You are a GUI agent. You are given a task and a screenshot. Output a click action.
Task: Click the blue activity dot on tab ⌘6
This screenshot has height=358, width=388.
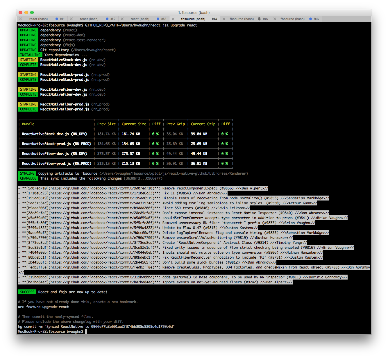tap(310, 19)
